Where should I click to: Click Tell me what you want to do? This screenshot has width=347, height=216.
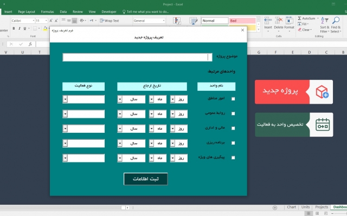pyautogui.click(x=146, y=12)
